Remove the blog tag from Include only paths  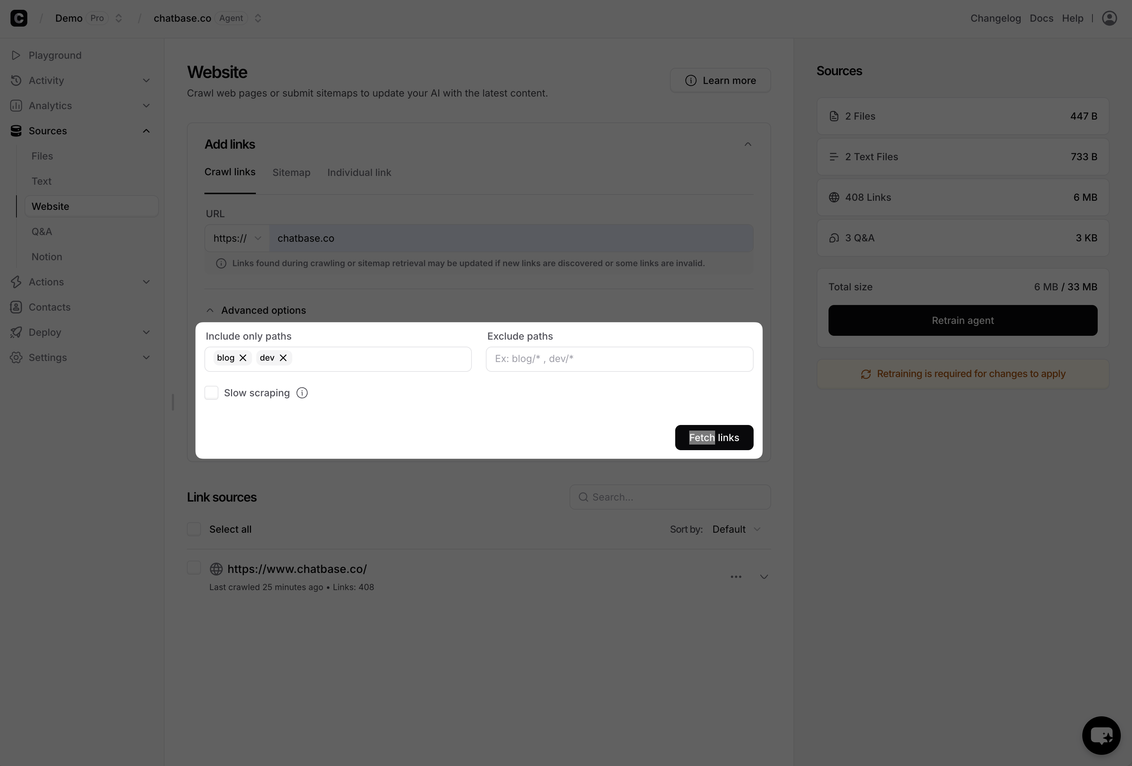[x=244, y=358]
